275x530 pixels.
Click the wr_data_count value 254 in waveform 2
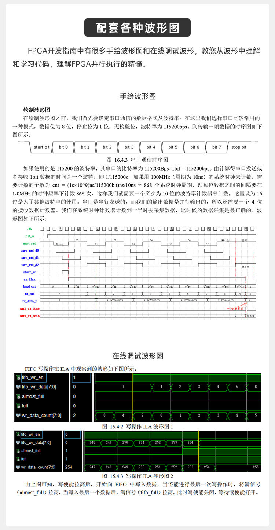[69, 467]
